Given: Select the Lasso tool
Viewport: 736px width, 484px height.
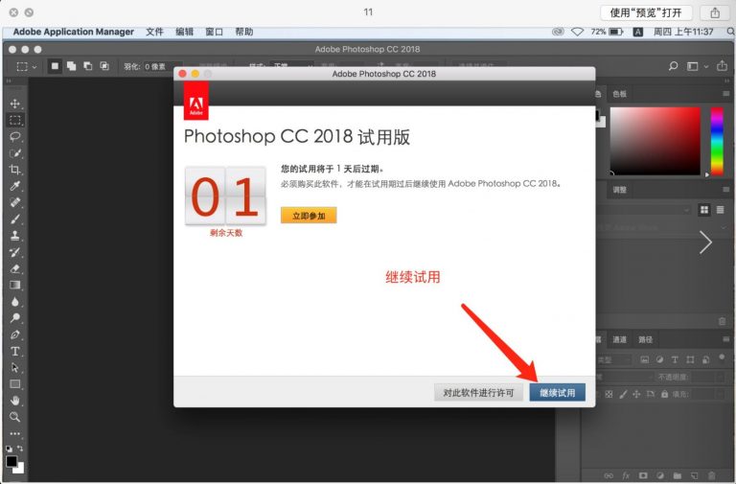Looking at the screenshot, I should coord(15,137).
